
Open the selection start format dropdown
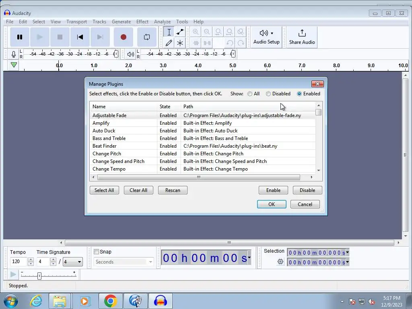347,253
